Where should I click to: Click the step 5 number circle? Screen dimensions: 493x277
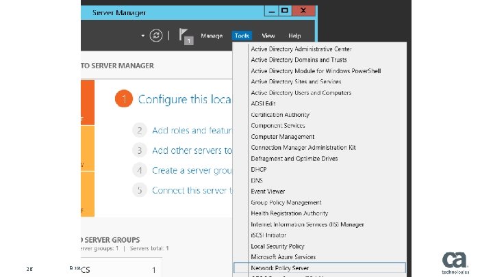coord(140,190)
